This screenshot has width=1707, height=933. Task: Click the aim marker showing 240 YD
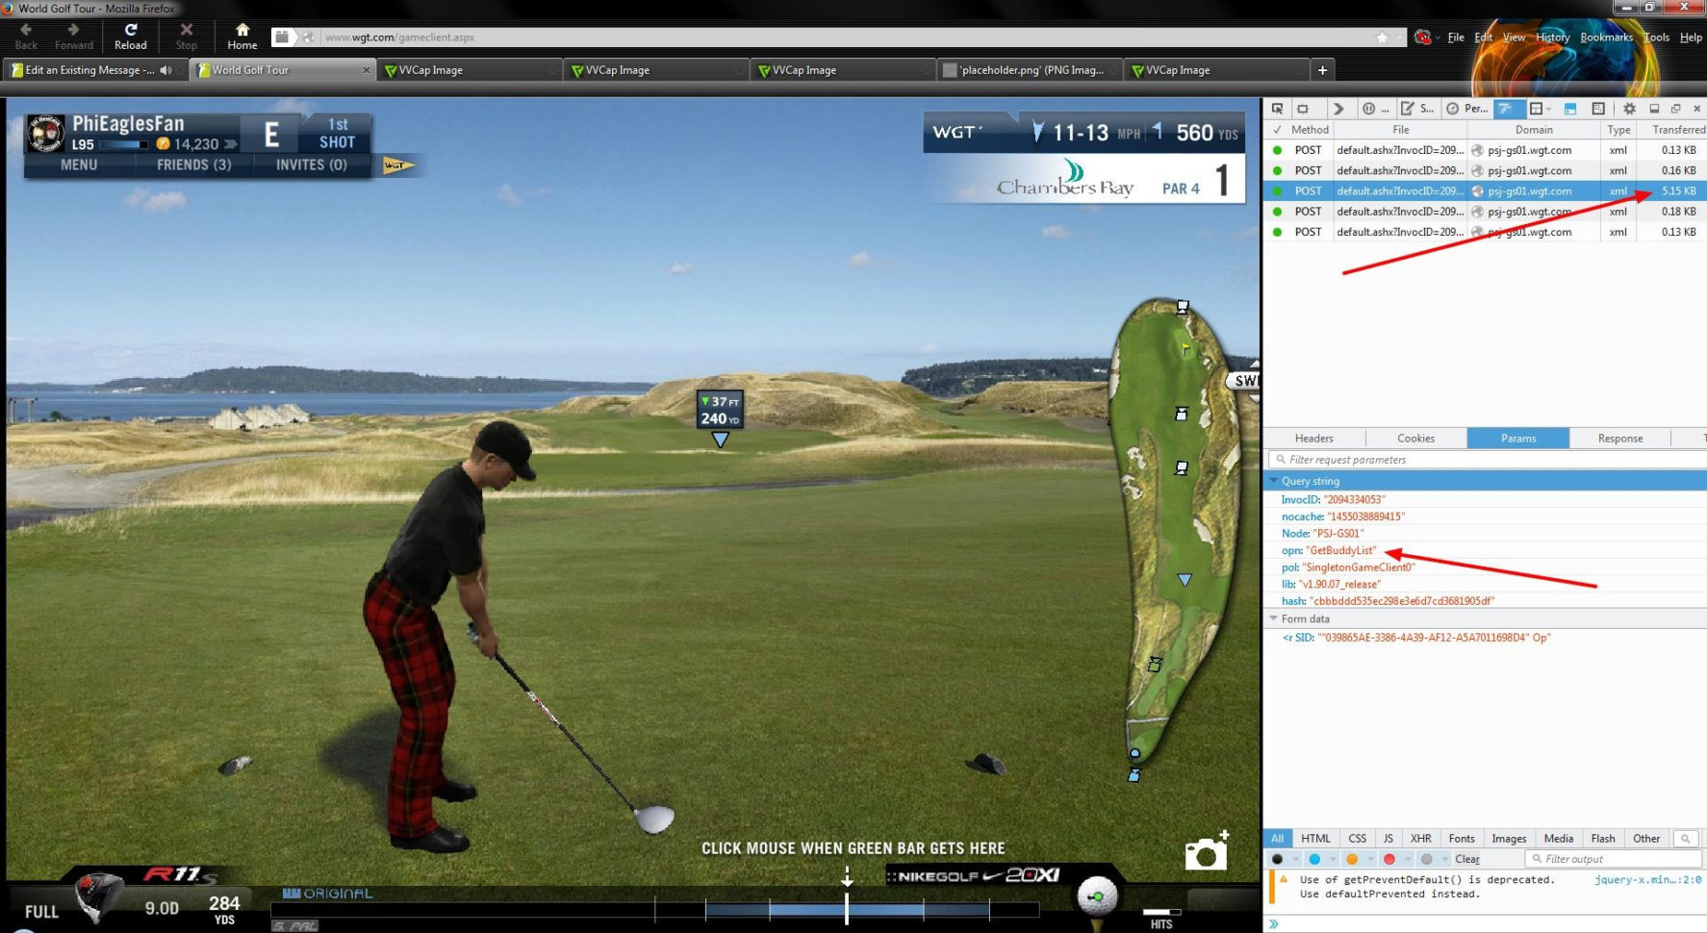(721, 411)
